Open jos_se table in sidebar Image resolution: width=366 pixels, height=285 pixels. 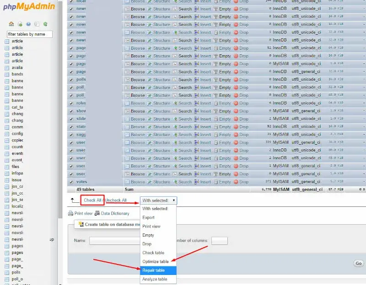[x=17, y=200]
